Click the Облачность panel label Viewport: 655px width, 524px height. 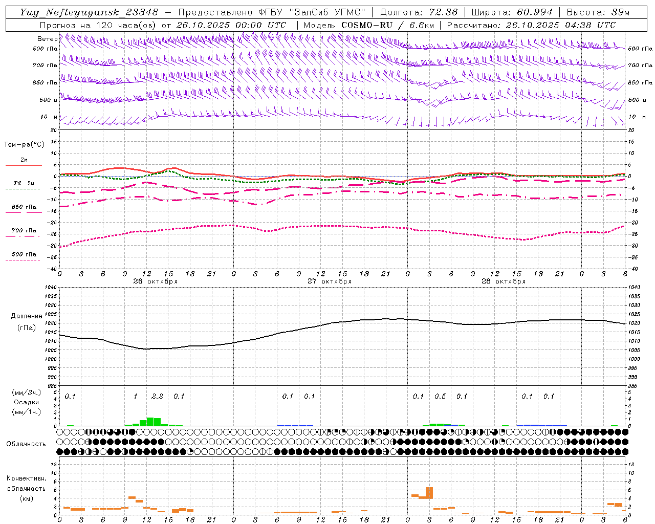click(x=26, y=444)
